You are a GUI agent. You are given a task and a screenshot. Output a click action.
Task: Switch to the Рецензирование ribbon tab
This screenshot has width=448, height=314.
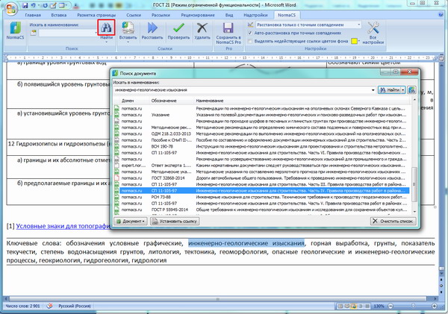click(x=197, y=14)
